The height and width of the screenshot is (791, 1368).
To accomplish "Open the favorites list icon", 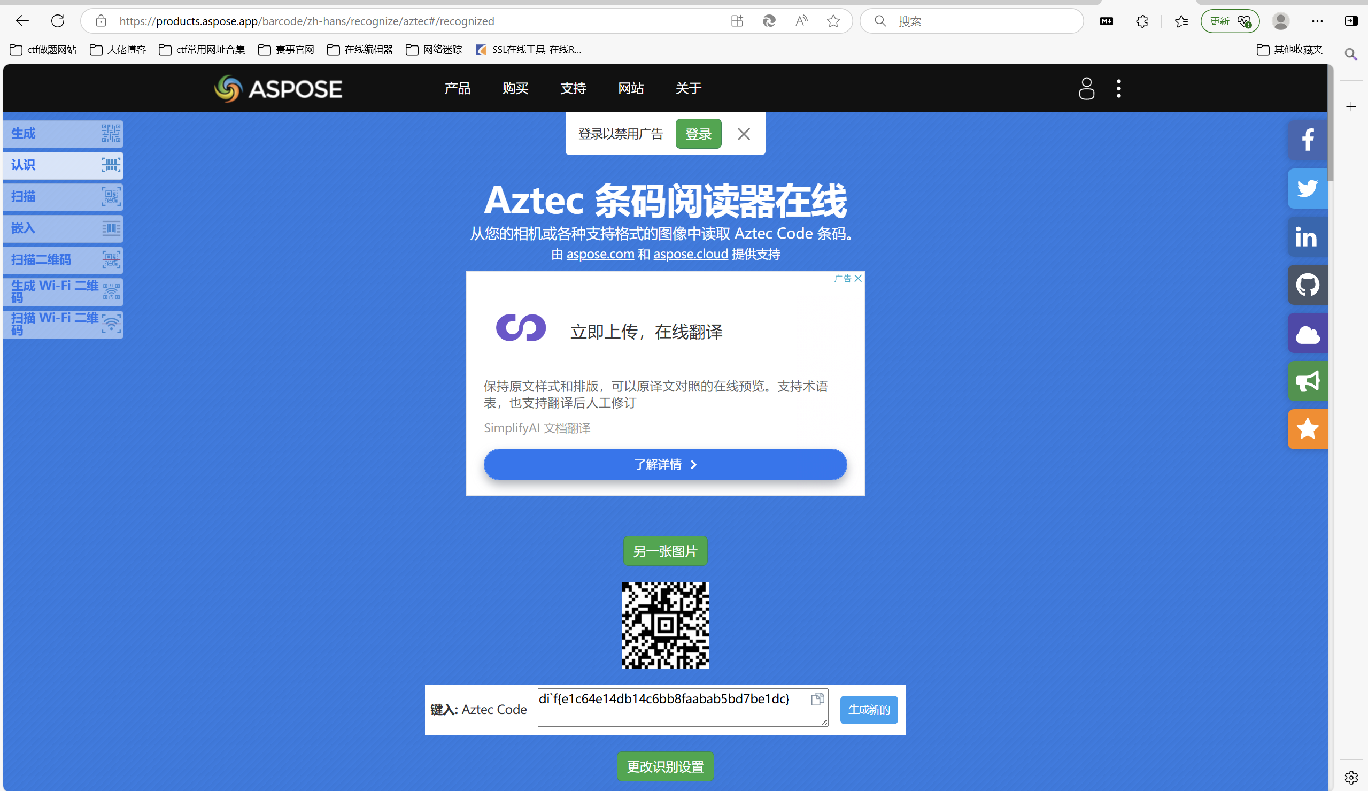I will click(1181, 21).
